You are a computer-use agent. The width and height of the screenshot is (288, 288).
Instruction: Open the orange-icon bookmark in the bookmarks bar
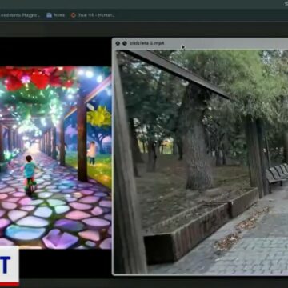coord(93,15)
